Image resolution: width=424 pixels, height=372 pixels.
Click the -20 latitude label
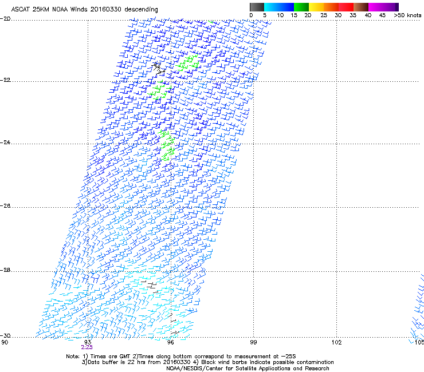point(5,19)
